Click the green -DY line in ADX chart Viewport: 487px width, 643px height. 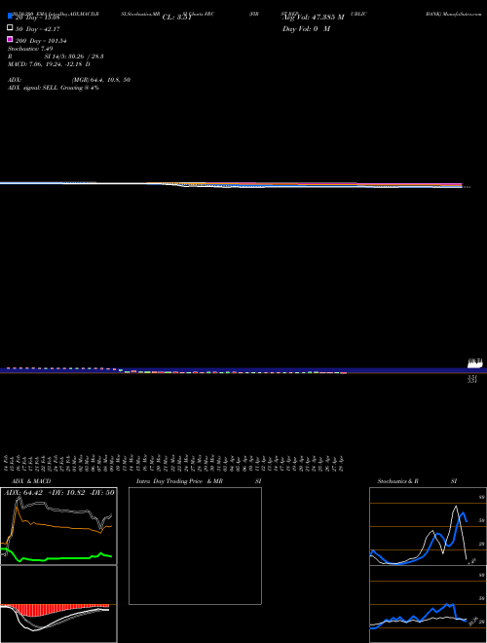(x=57, y=557)
